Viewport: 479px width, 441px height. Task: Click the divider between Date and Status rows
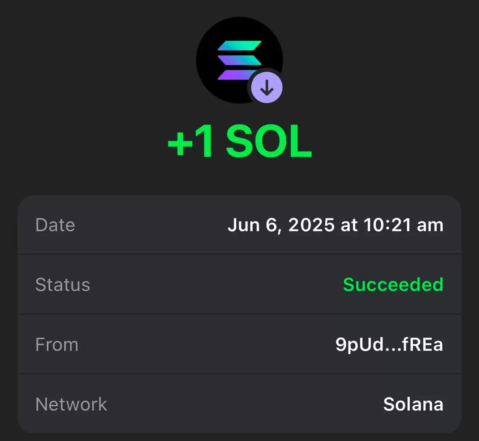pyautogui.click(x=239, y=254)
